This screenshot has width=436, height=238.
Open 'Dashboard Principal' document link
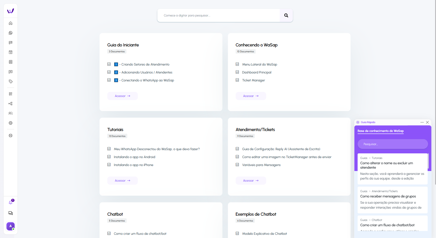coord(257,72)
